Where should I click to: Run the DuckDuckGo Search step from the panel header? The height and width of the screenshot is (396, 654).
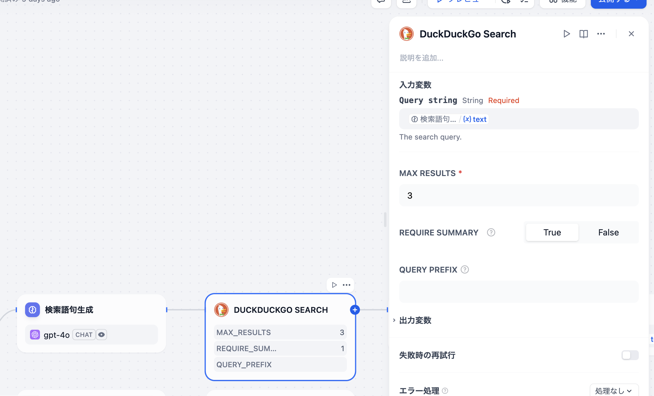(x=566, y=34)
